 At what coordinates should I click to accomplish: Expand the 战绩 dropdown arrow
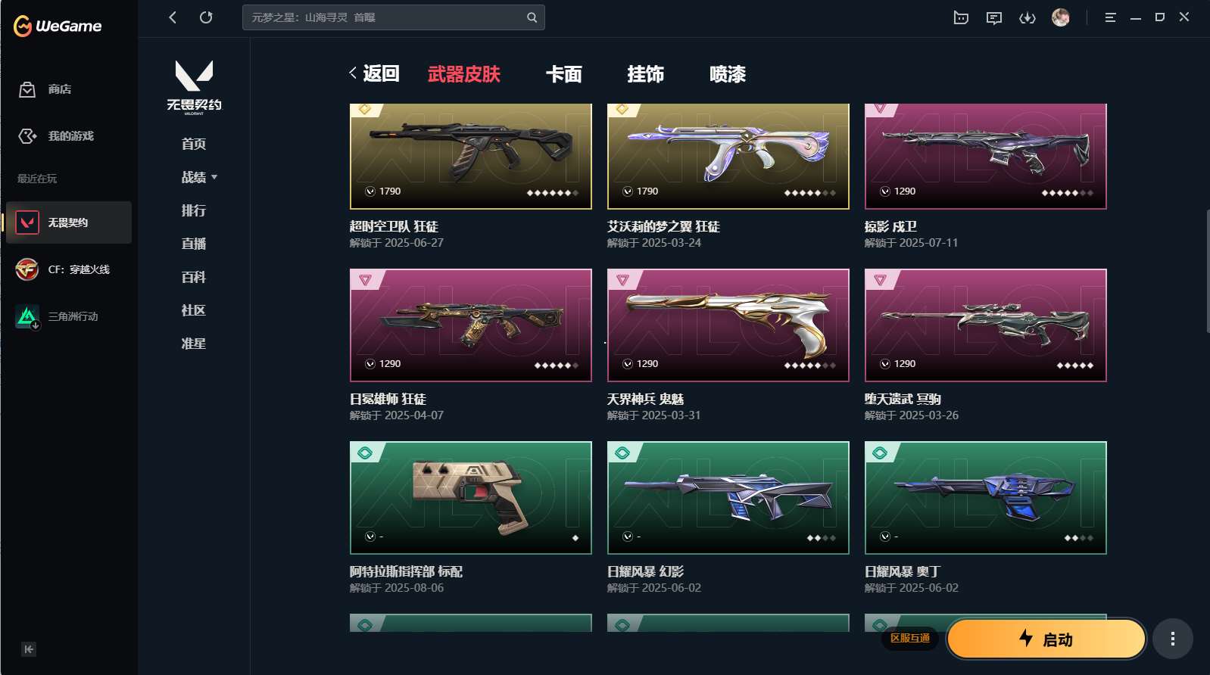tap(214, 177)
